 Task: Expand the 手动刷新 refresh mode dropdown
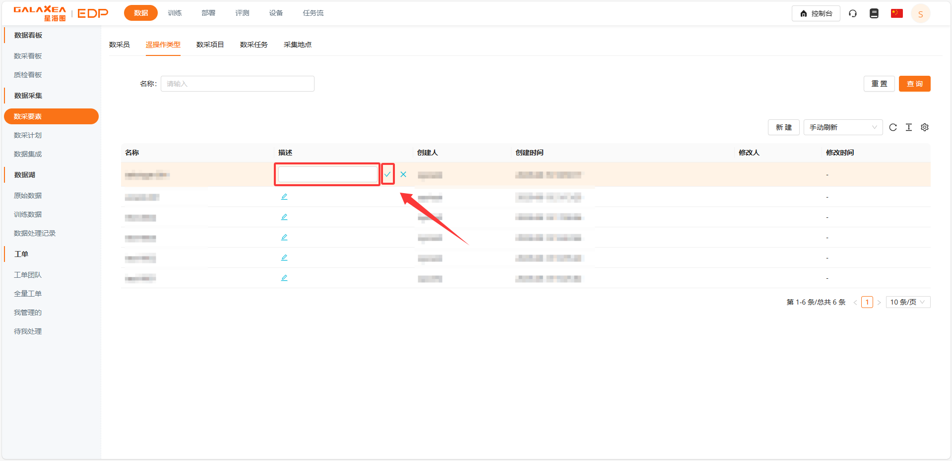[843, 127]
